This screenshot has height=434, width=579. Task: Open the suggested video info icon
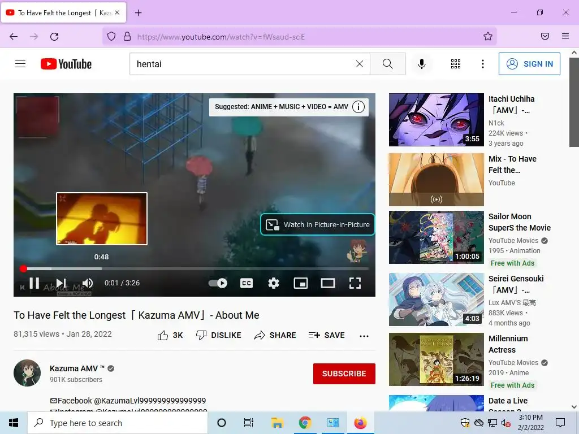click(358, 107)
